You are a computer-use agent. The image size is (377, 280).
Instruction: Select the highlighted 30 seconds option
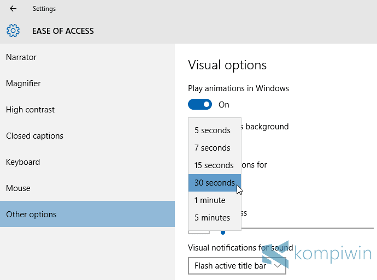click(214, 183)
